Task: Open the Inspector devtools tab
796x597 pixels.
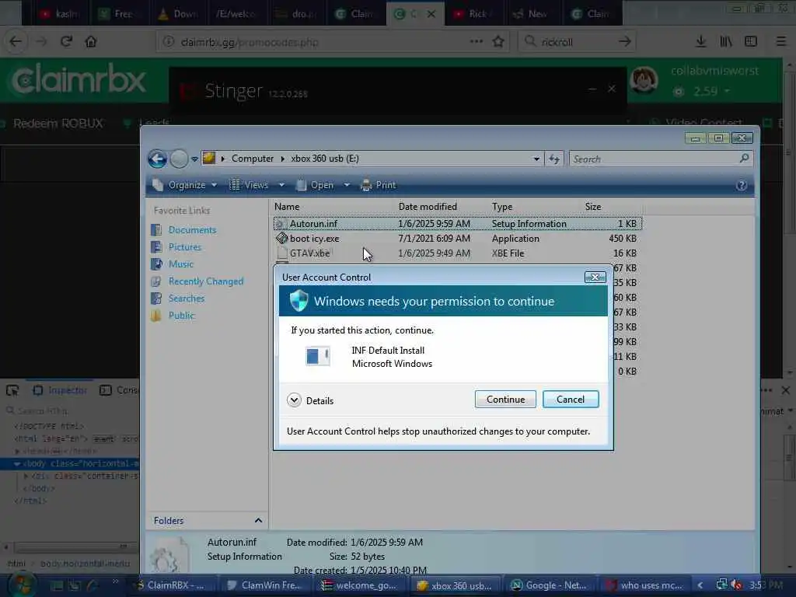Action: 60,390
